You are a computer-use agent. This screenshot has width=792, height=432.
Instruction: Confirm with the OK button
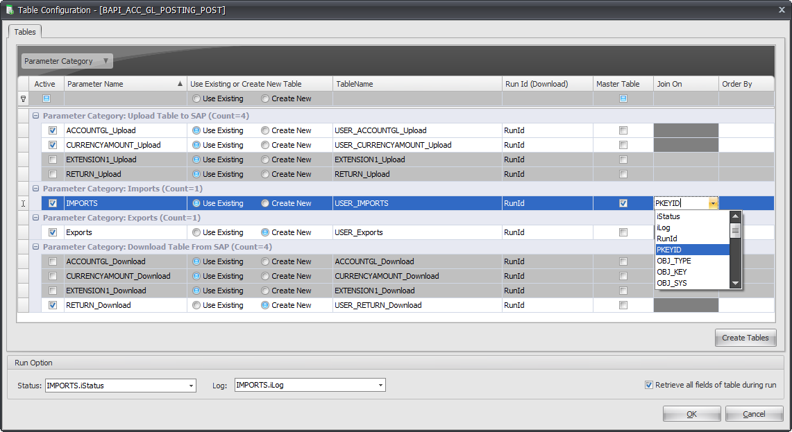[691, 414]
